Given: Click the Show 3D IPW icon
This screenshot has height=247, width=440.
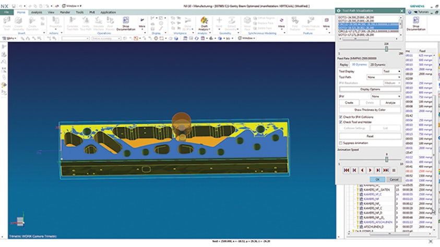Looking at the screenshot, I should click(x=188, y=24).
